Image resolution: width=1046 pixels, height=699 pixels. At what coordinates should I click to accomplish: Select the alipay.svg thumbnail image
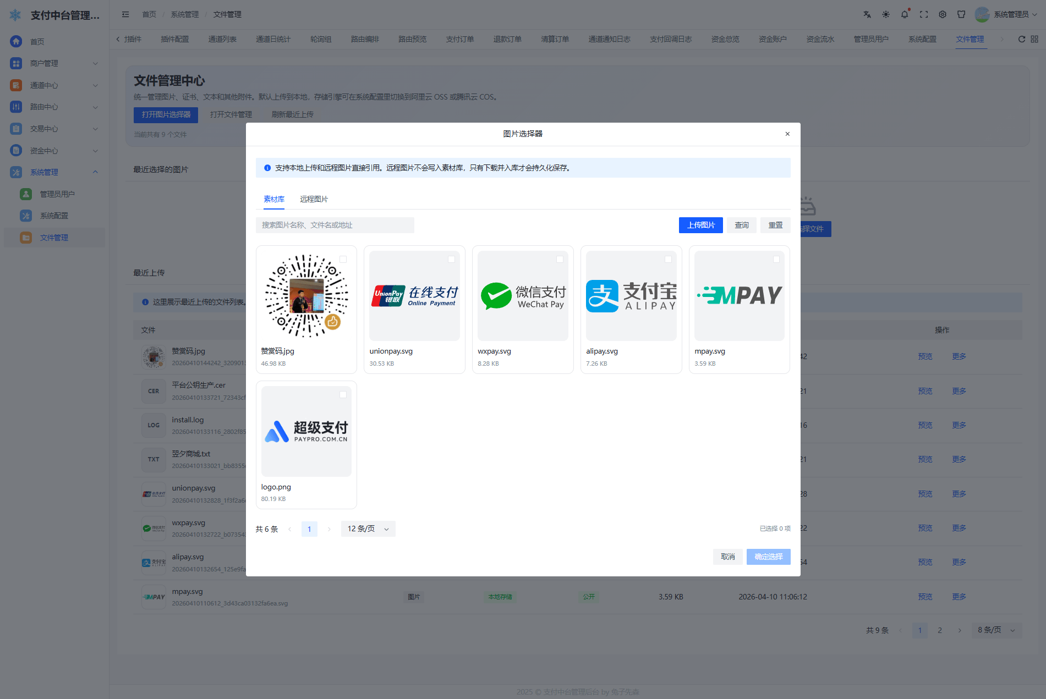[631, 296]
